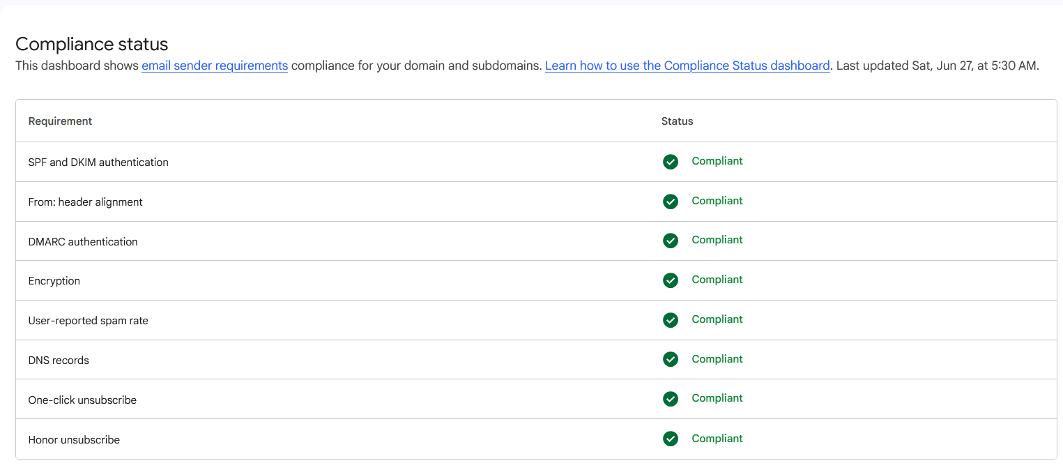Click the Compliant status in Encryption row
Screen dimensions: 1063x470
point(717,280)
